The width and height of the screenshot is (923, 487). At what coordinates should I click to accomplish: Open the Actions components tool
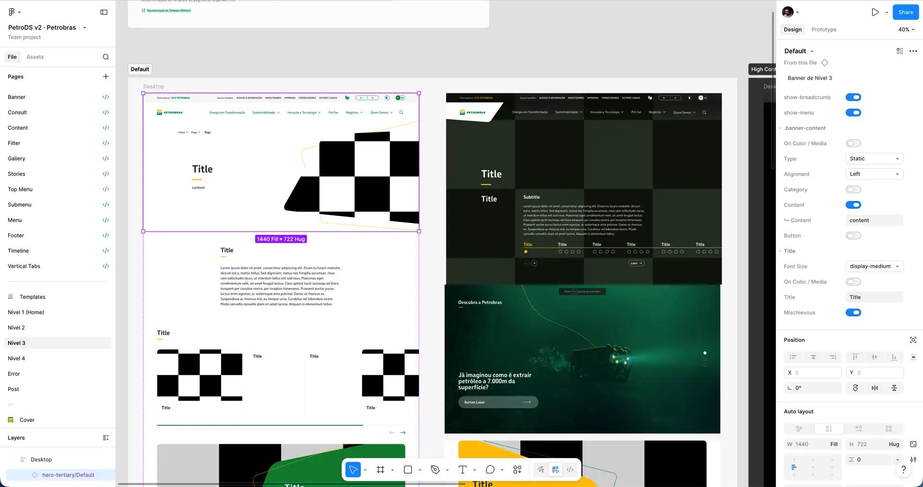[517, 470]
